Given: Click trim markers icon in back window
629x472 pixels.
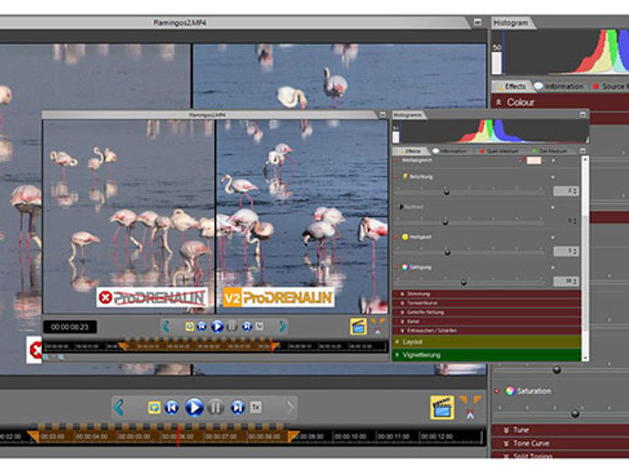Looking at the screenshot, I should pos(470,407).
